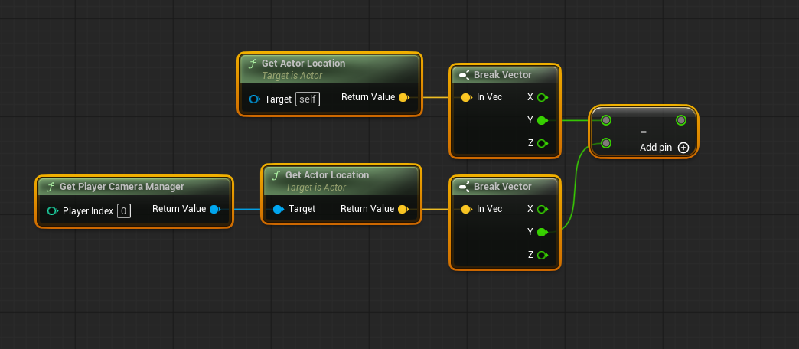Click Return Value pin of Get Player Camera Manager
The width and height of the screenshot is (799, 349).
pyautogui.click(x=214, y=209)
